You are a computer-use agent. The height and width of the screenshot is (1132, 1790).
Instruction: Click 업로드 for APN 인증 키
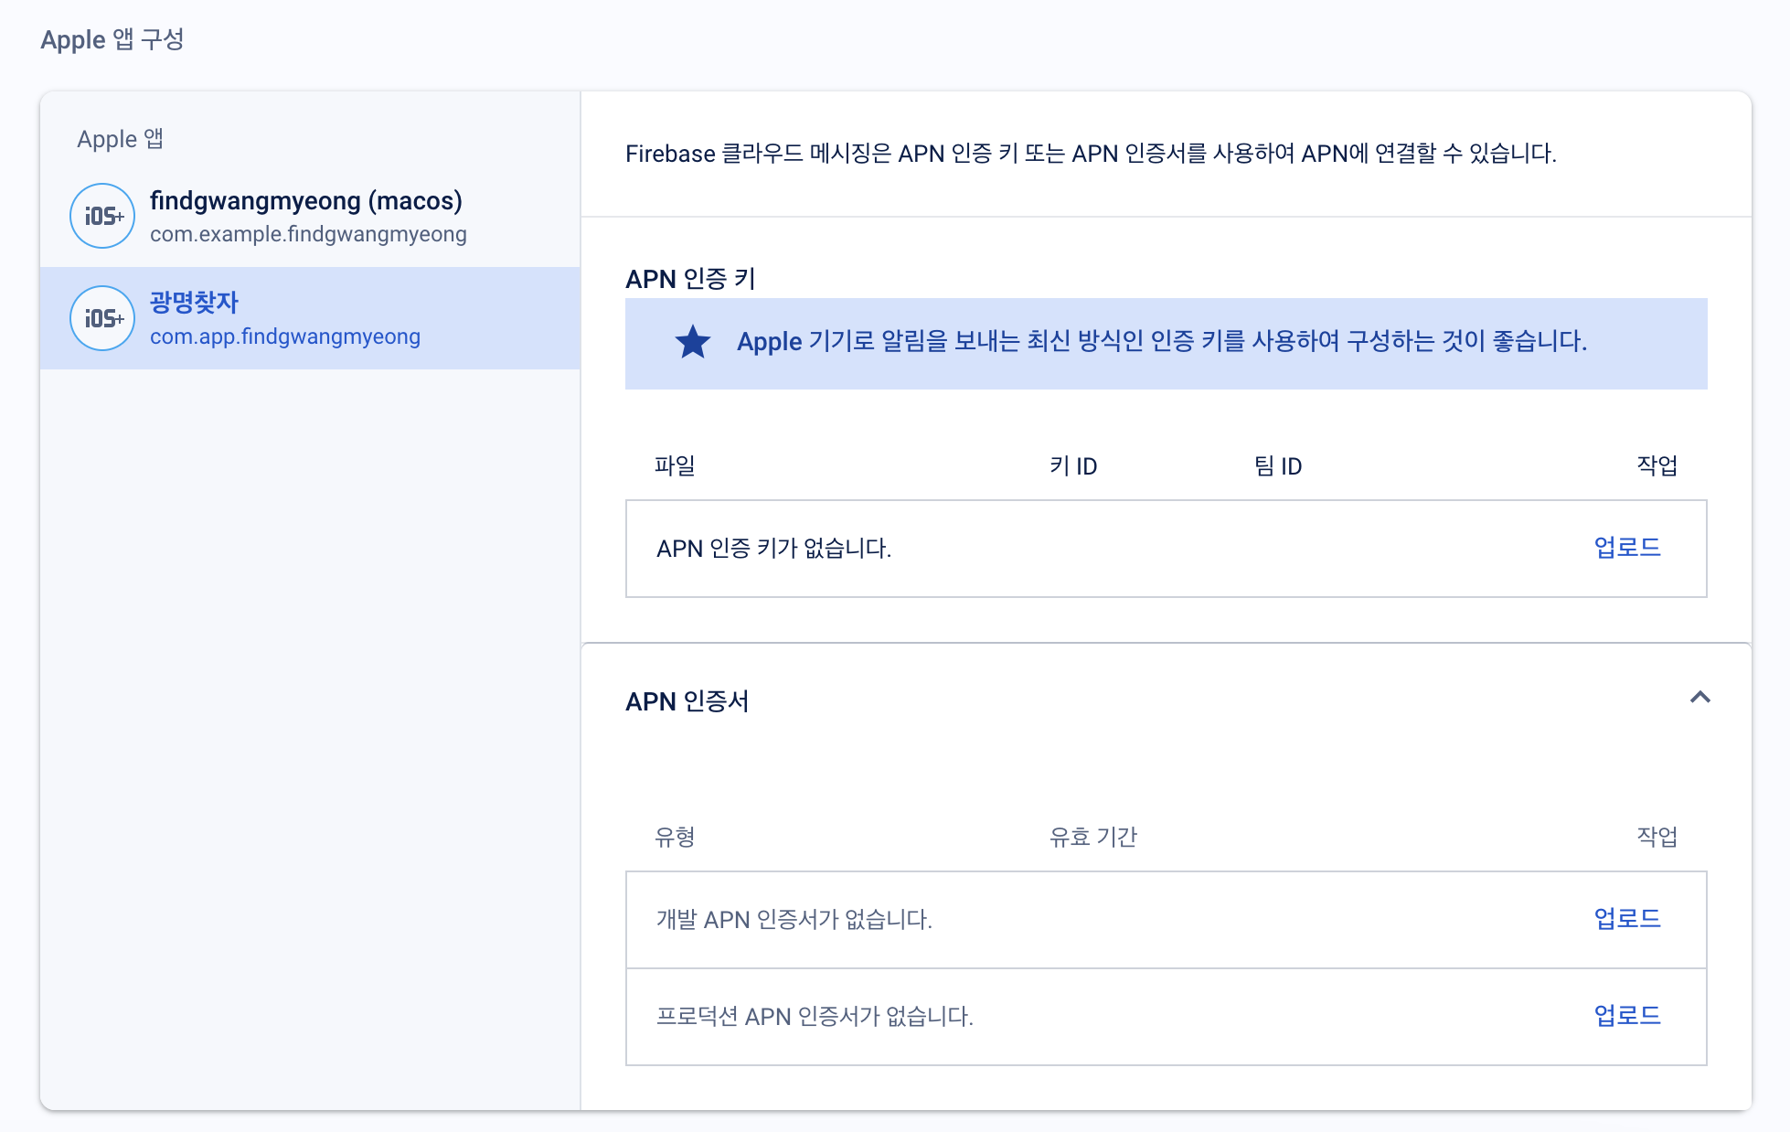pyautogui.click(x=1626, y=548)
